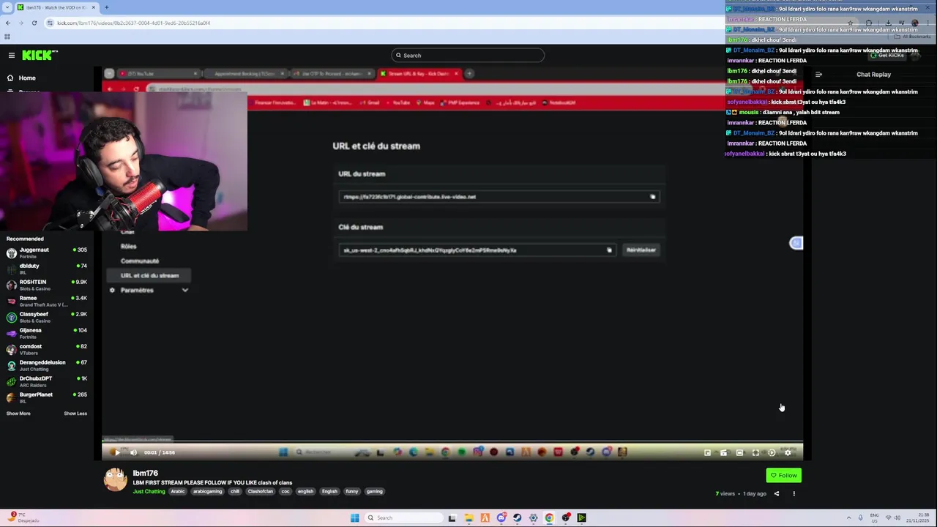Open a new Chrome tab
This screenshot has height=527, width=937.
(106, 7)
